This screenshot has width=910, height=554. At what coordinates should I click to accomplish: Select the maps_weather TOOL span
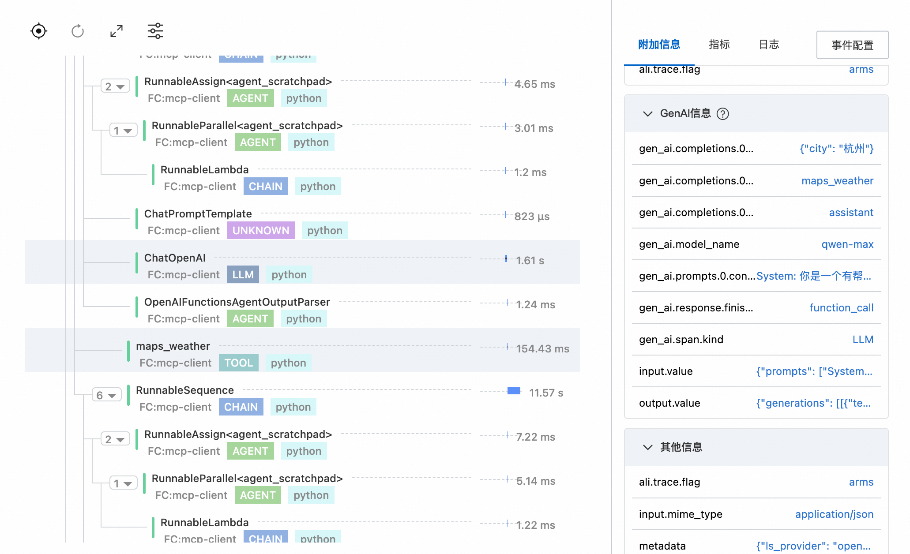[173, 346]
